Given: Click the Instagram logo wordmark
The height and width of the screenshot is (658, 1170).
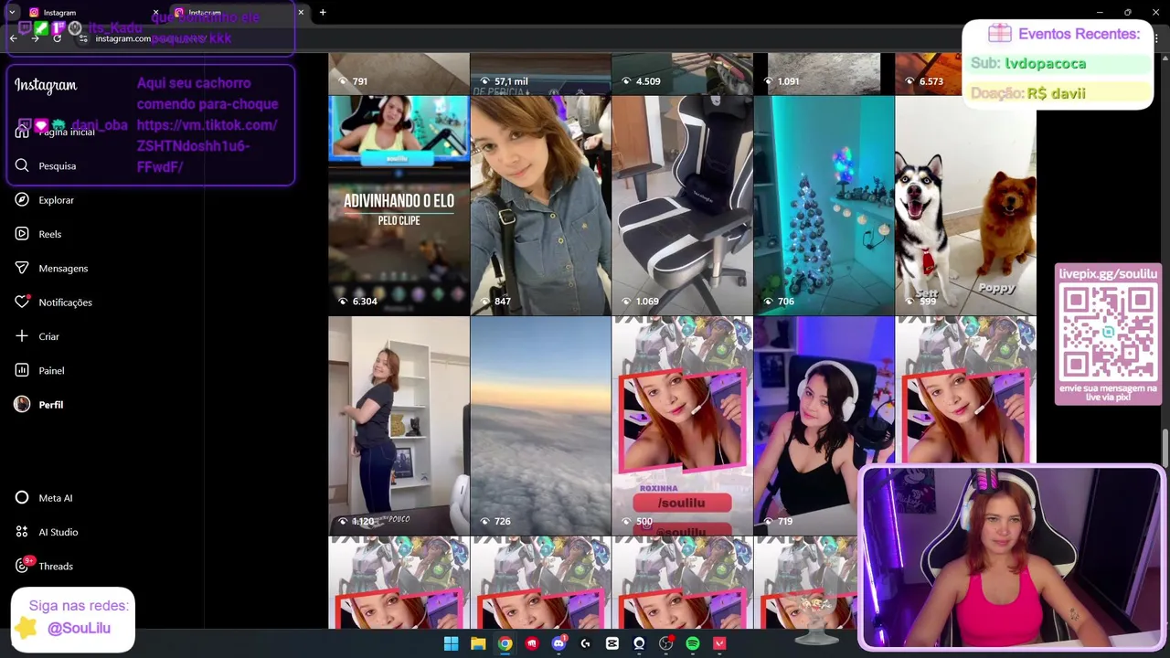Looking at the screenshot, I should pyautogui.click(x=46, y=85).
